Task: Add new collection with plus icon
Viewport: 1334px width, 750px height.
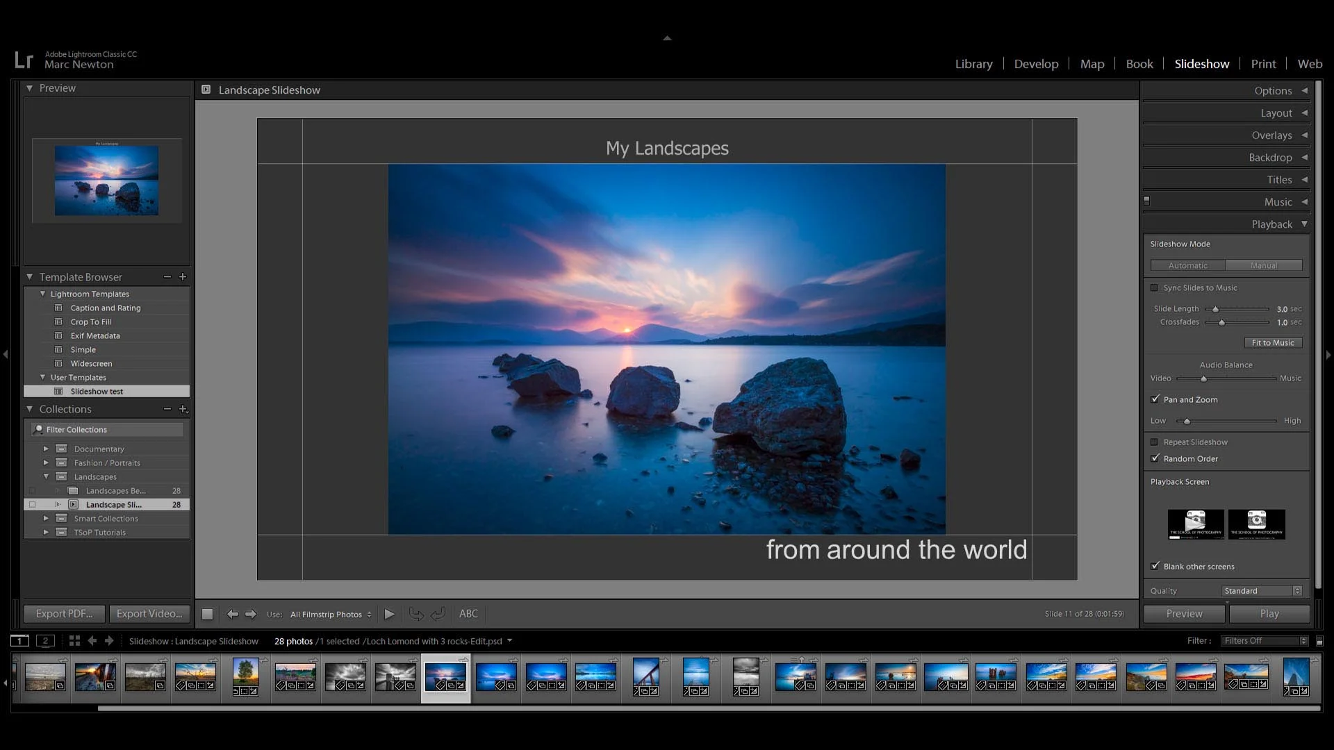Action: [x=183, y=410]
